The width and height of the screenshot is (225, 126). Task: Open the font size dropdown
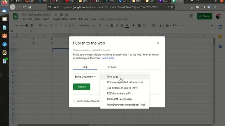pyautogui.click(x=103, y=26)
